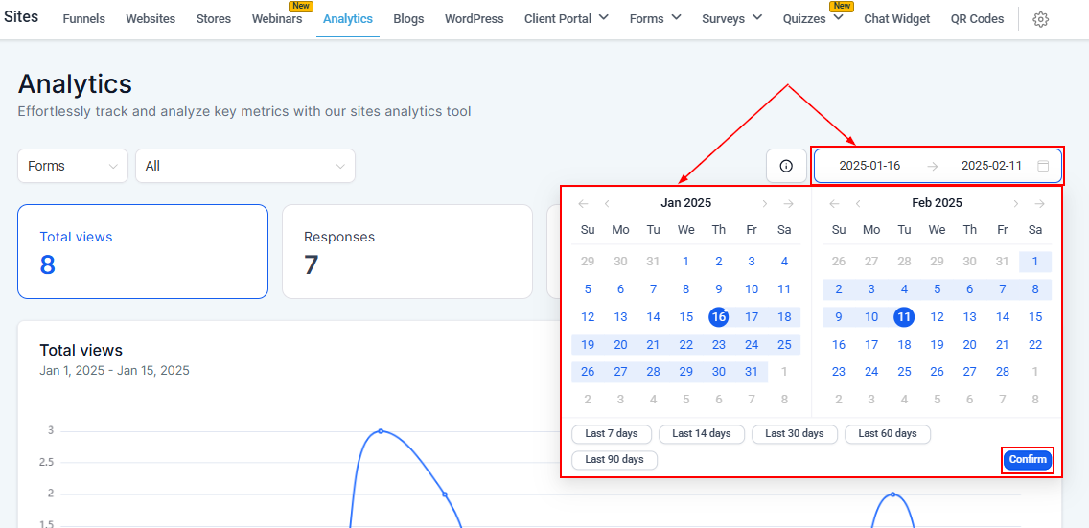
Task: Click the start date field 2025-01-16
Action: pos(869,166)
